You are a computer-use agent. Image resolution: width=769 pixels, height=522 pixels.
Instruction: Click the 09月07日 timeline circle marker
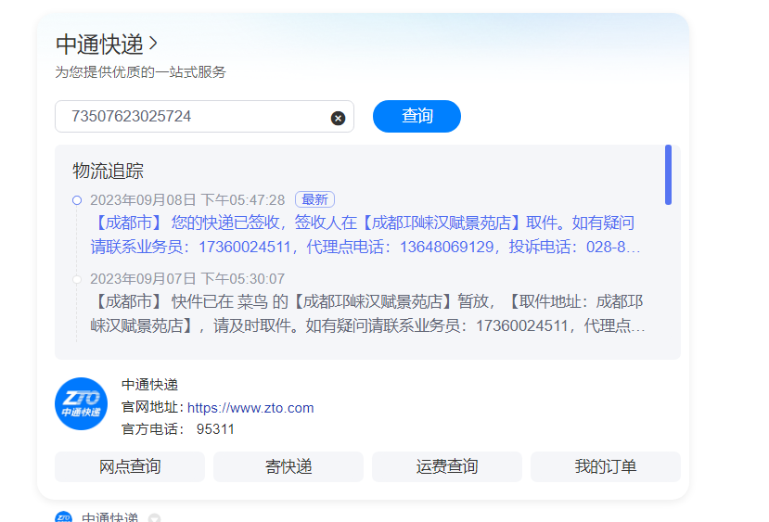coord(77,279)
